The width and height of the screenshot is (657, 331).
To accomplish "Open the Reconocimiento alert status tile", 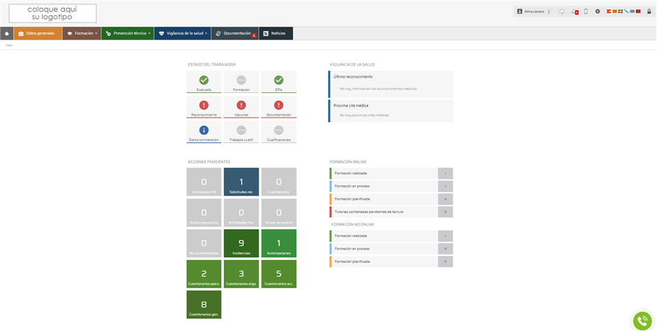I will coord(204,107).
